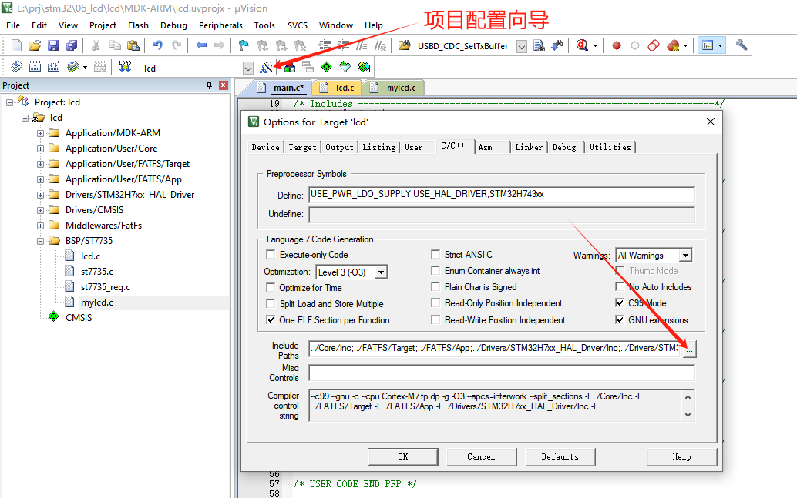Click the New file toolbar icon
The width and height of the screenshot is (797, 498).
[16, 45]
